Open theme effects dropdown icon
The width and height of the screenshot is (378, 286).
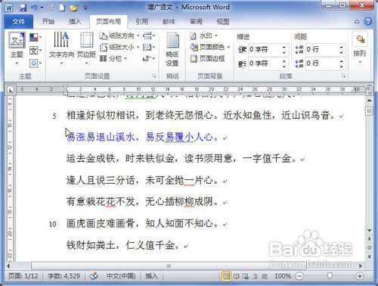pos(35,63)
